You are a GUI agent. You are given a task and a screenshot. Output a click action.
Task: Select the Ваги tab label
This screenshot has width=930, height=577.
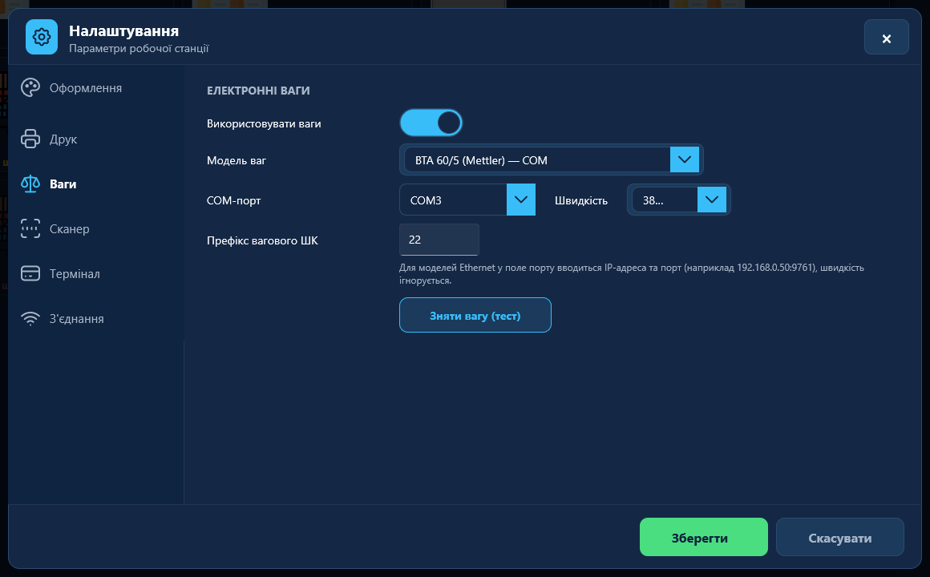pyautogui.click(x=63, y=184)
